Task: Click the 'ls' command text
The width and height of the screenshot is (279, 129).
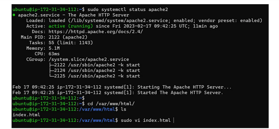Action: coord(123,109)
